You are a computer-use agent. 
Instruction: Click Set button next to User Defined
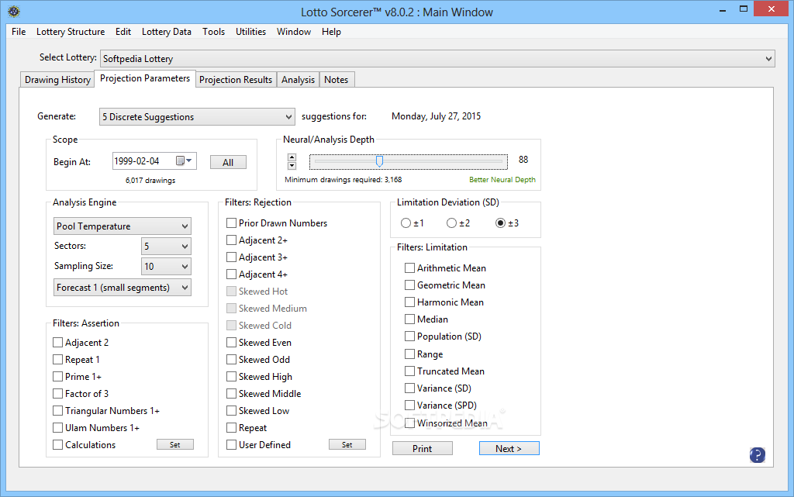coord(347,444)
